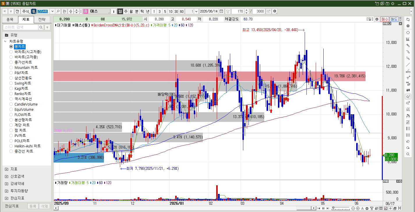Click the fit-to-screen icon at bottom right
This screenshot has height=212, width=415.
pyautogui.click(x=400, y=208)
